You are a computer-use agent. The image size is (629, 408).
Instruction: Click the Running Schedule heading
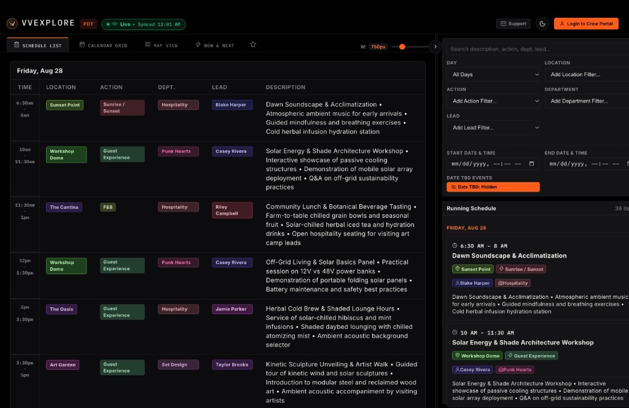471,209
